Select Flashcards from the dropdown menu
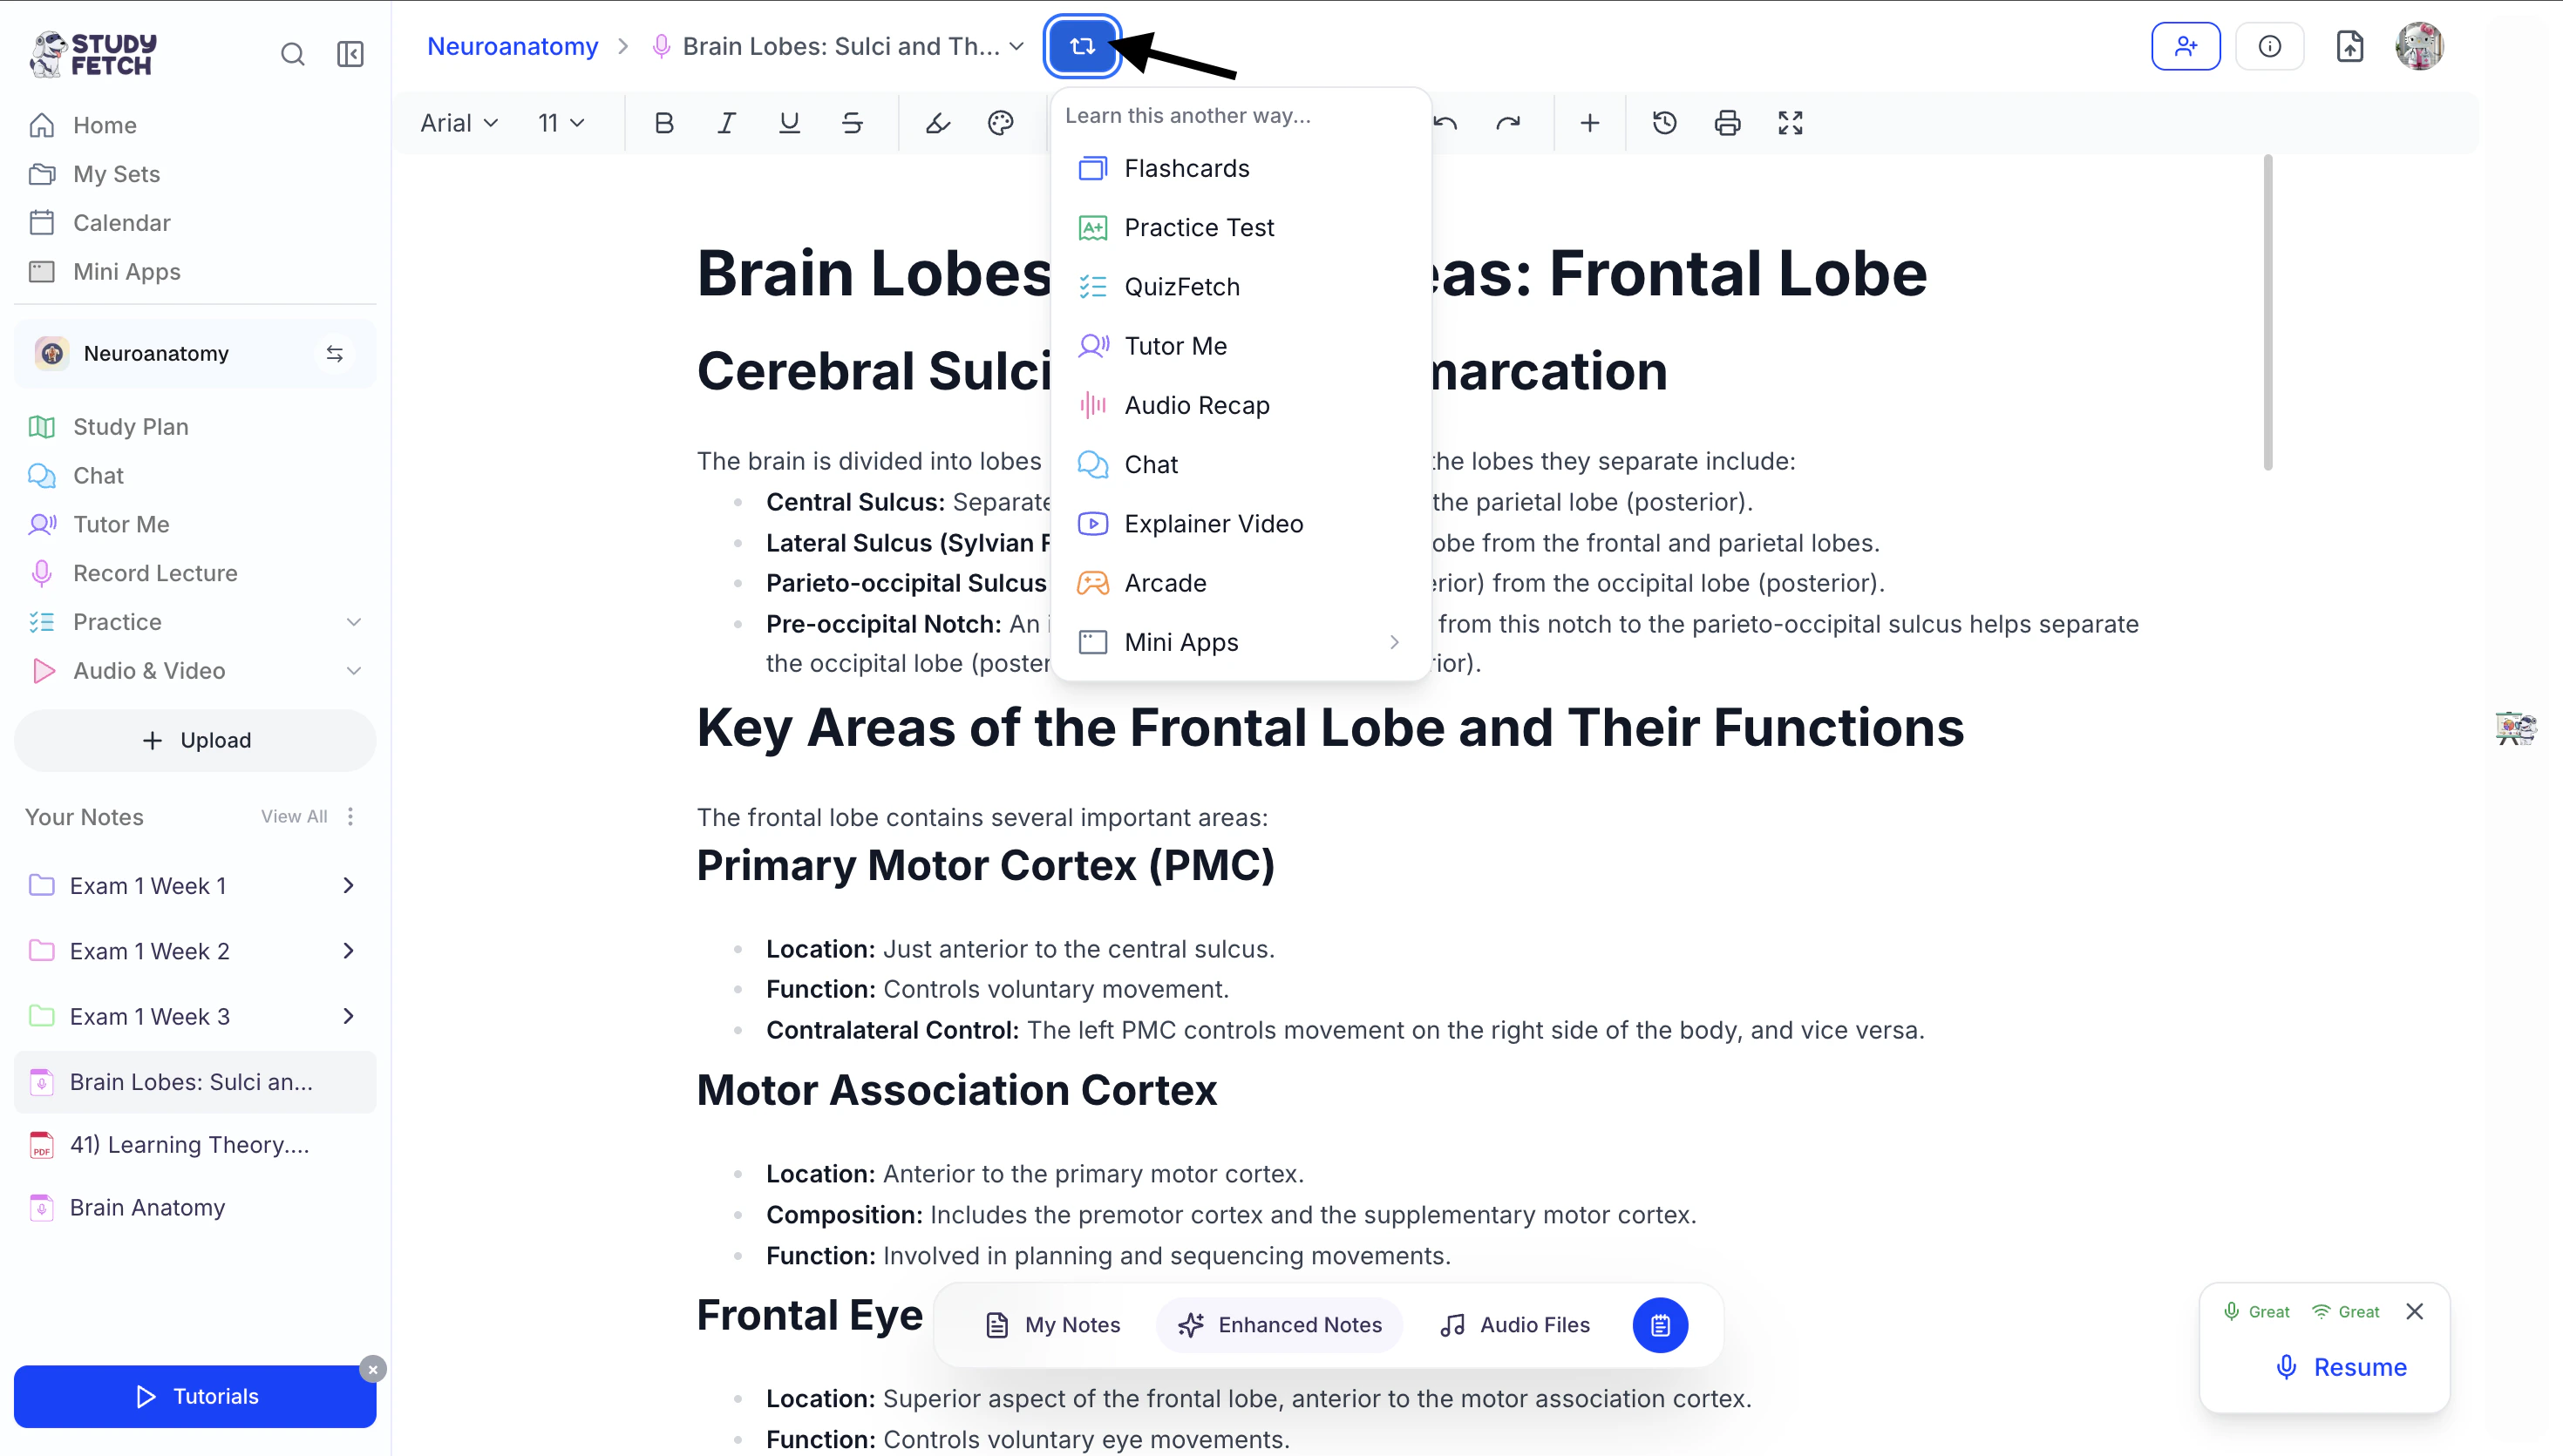2563x1456 pixels. coord(1186,168)
